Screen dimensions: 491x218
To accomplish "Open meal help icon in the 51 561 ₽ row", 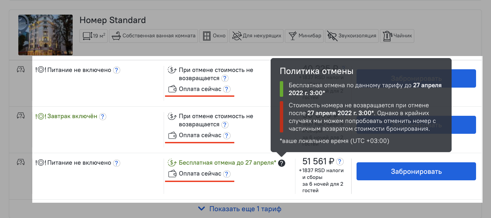I will pyautogui.click(x=116, y=163).
